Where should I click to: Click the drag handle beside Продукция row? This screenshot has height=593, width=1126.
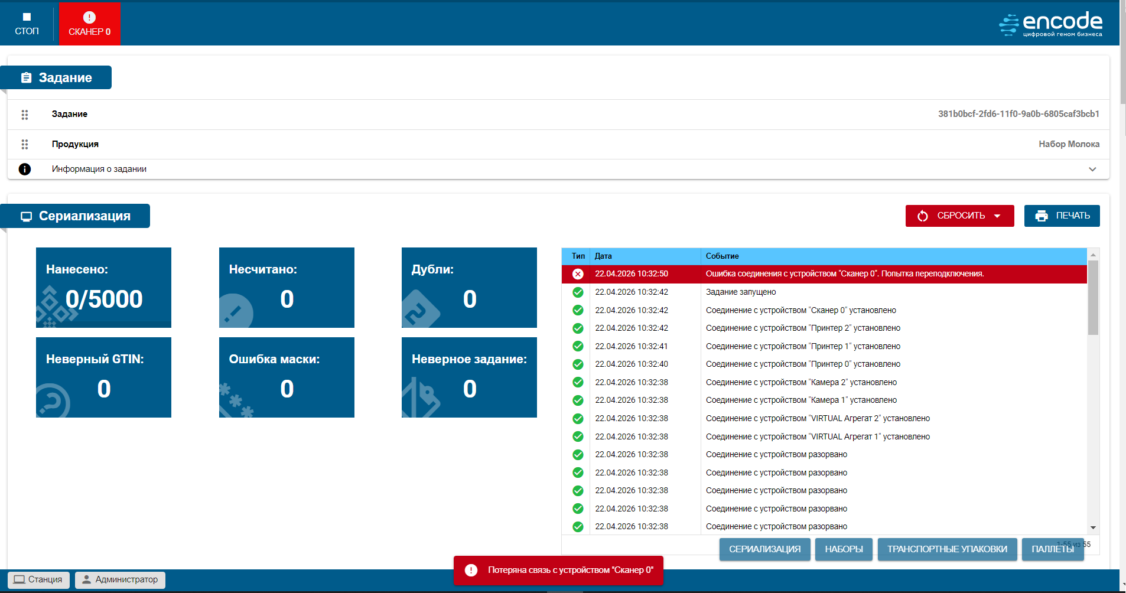pos(25,144)
